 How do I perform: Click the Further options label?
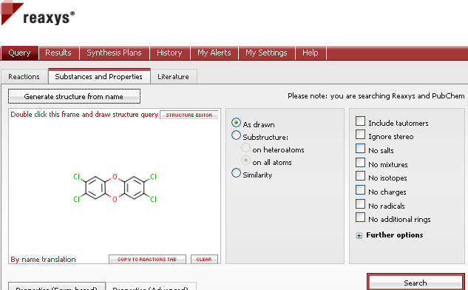[x=395, y=235]
